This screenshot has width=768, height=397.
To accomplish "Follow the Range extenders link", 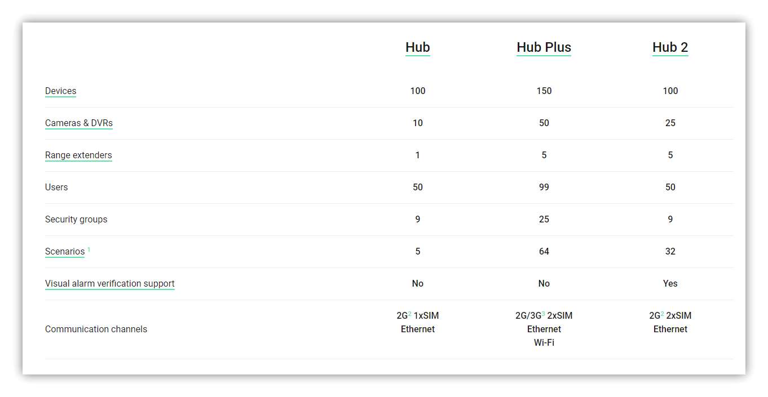I will pyautogui.click(x=78, y=155).
